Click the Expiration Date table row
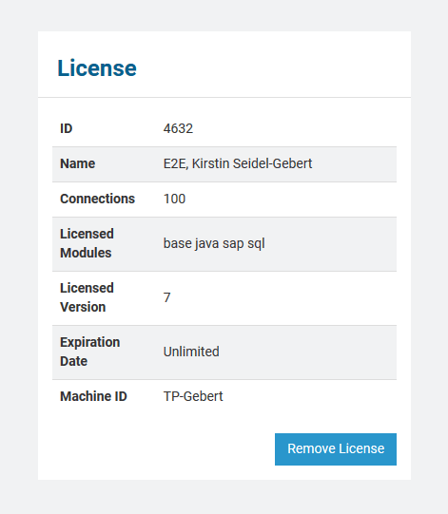Image resolution: width=448 pixels, height=514 pixels. [224, 352]
